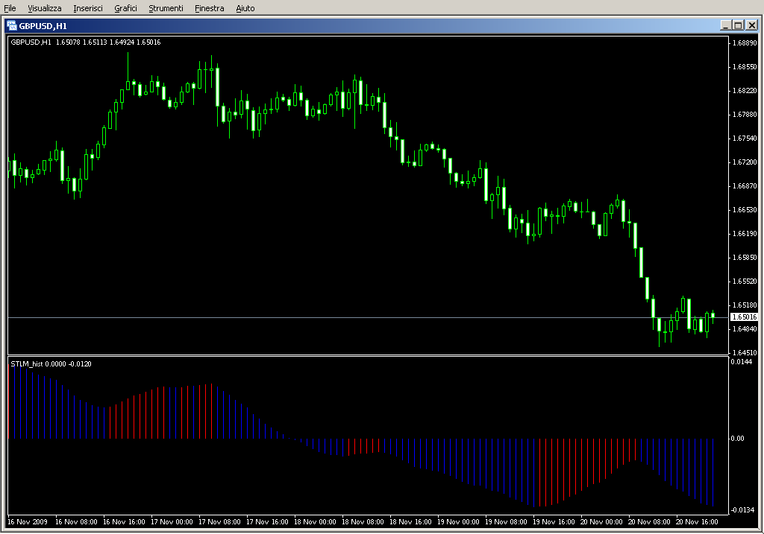
Task: Click the 17 Nov 00:00 time label
Action: pyautogui.click(x=172, y=522)
